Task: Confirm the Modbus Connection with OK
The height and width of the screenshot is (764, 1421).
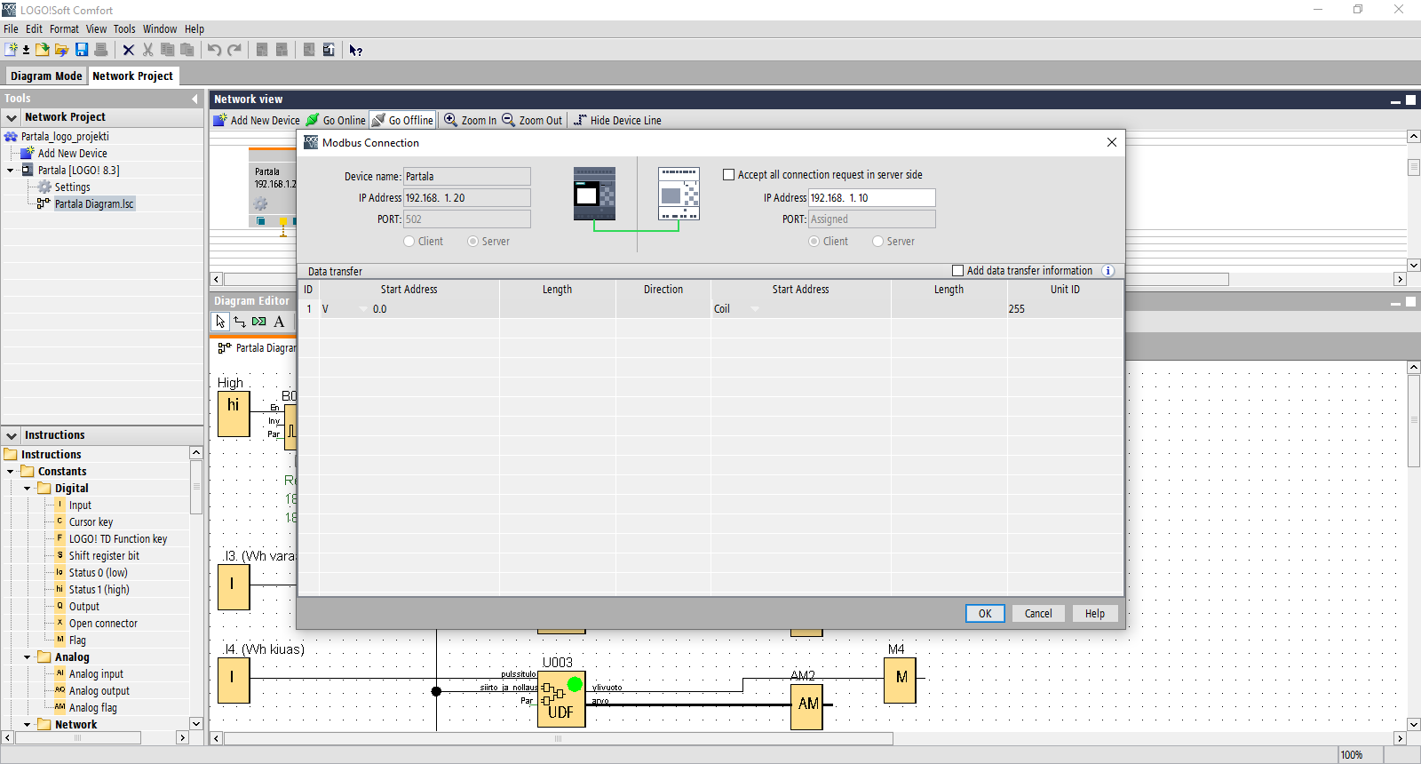Action: tap(985, 614)
